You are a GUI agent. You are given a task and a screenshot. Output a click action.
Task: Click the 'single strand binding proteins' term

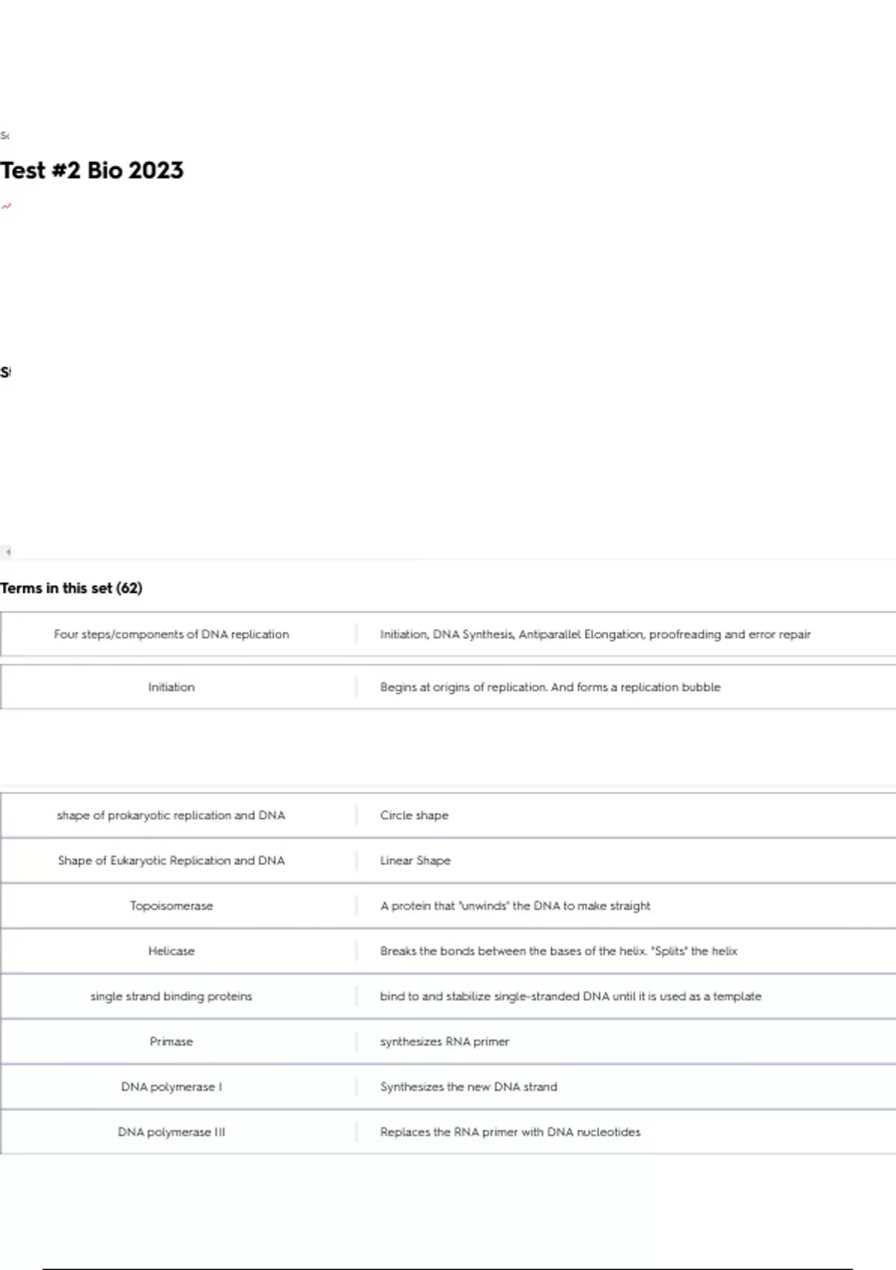point(171,996)
